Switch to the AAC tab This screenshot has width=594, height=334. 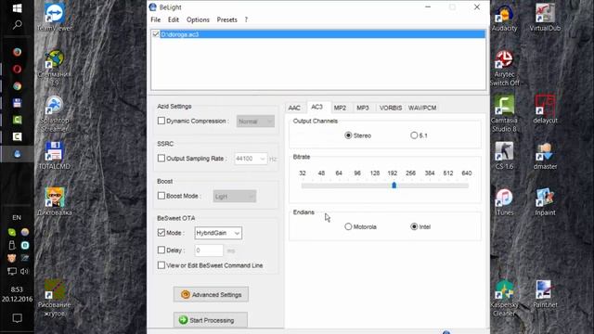tap(294, 108)
